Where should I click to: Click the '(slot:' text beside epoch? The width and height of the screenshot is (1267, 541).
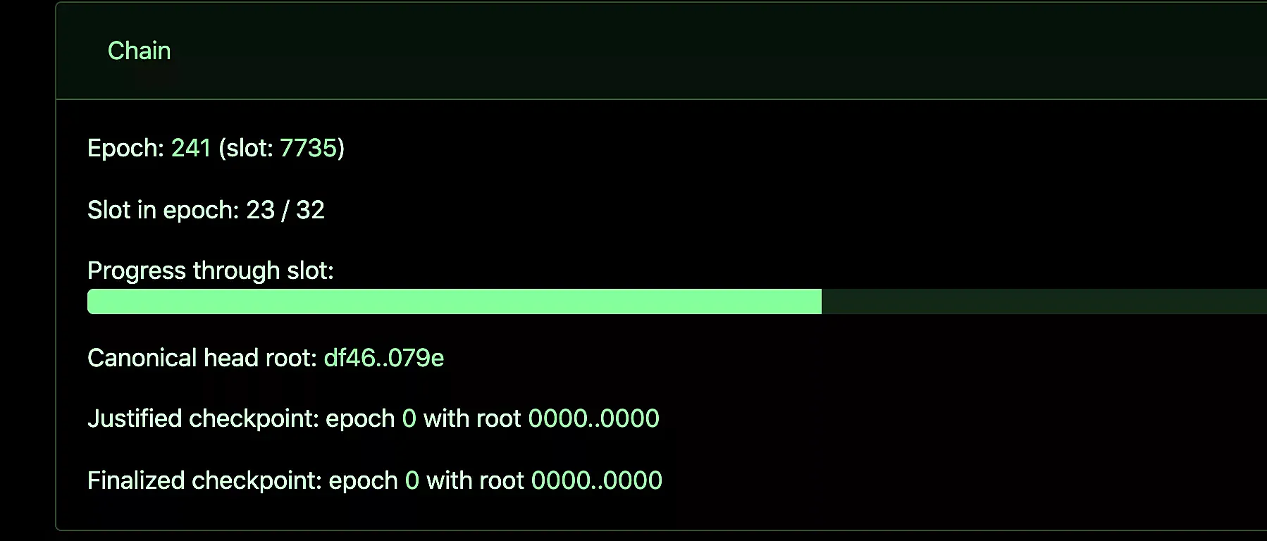(246, 148)
